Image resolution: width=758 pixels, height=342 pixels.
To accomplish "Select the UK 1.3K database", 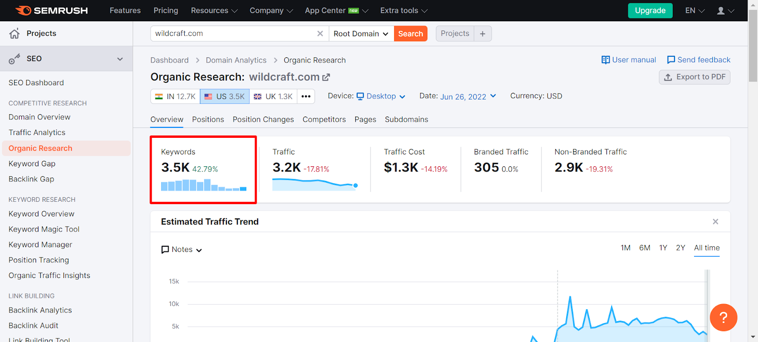I will tap(273, 96).
